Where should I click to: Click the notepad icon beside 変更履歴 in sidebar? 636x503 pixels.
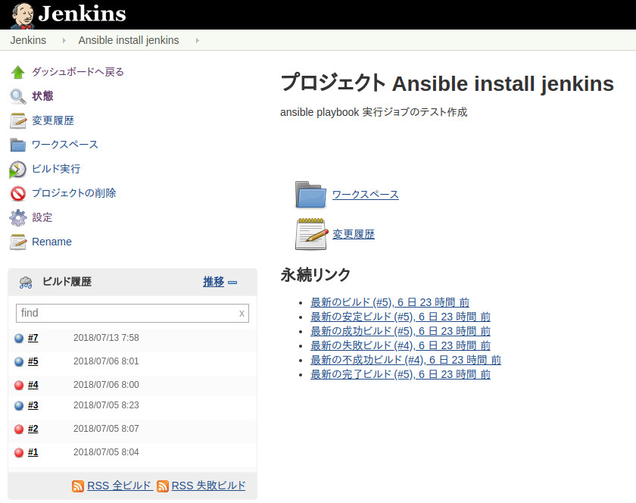(x=18, y=121)
